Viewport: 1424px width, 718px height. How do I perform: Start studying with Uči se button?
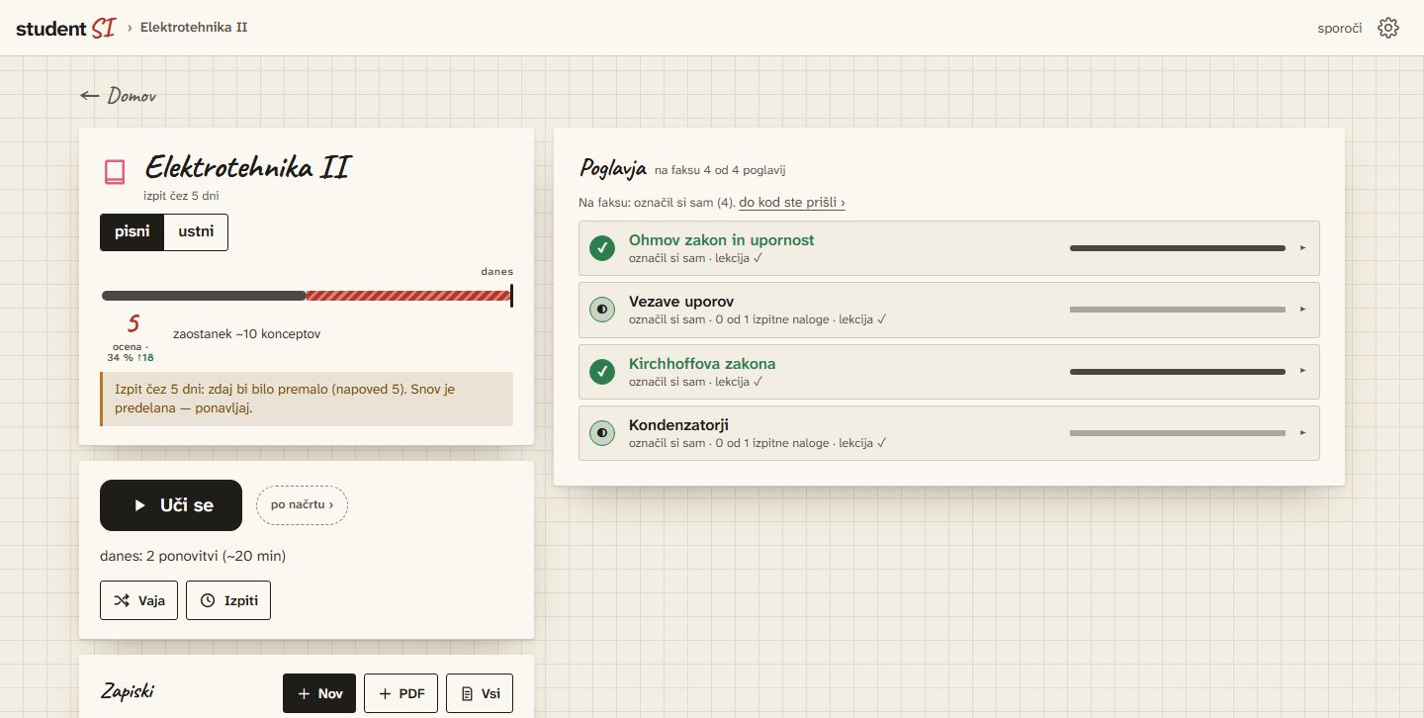tap(171, 505)
